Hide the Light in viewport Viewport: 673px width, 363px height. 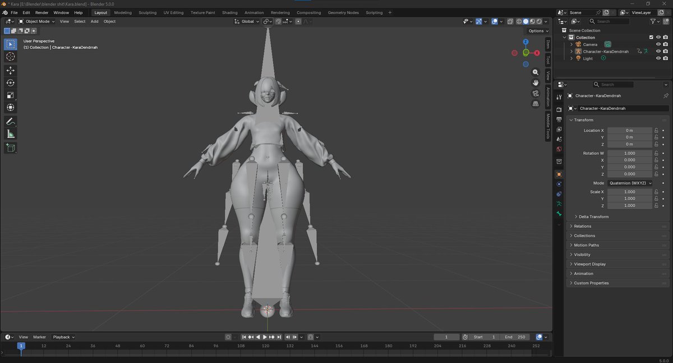[x=658, y=58]
